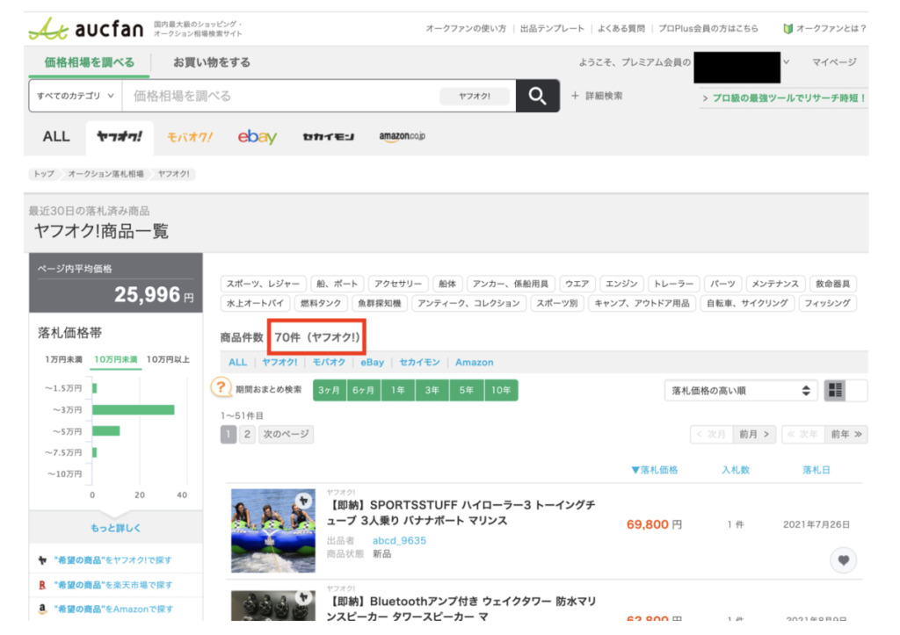Click the セカイモン logo tab
The image size is (900, 635).
tap(327, 137)
